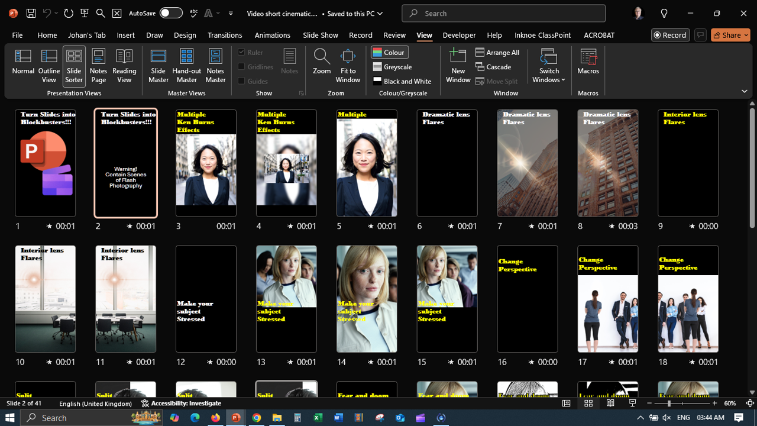The height and width of the screenshot is (426, 757).
Task: Click the Record button top right
Action: coord(670,35)
